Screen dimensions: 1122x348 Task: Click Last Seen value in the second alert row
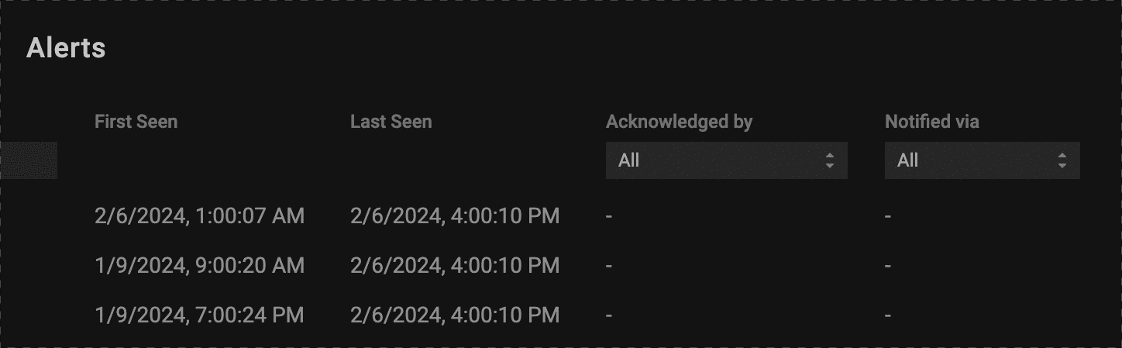pos(454,265)
